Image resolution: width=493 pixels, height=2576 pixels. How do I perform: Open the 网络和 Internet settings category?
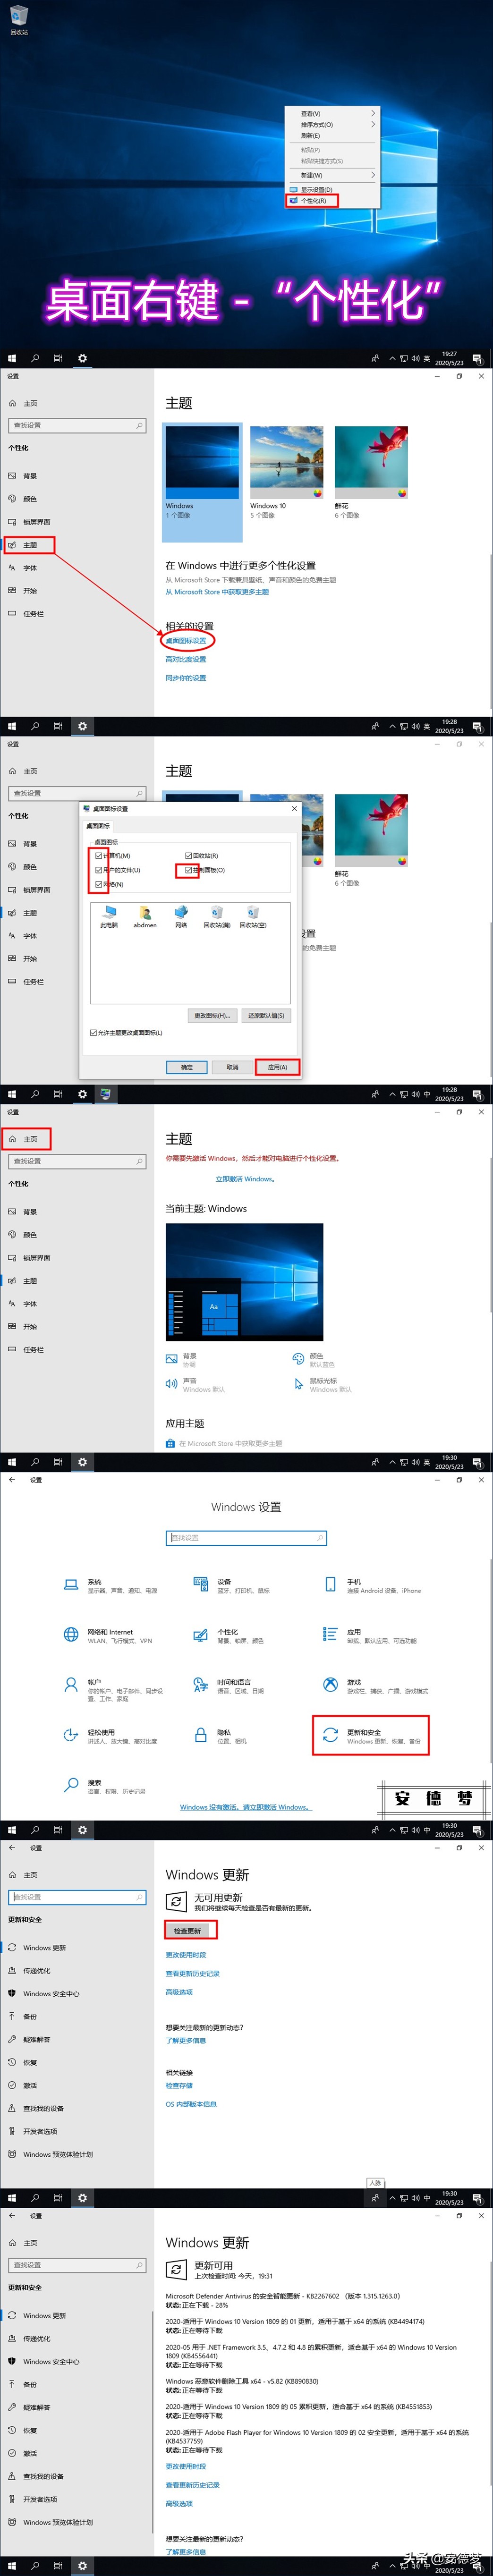(x=108, y=1635)
